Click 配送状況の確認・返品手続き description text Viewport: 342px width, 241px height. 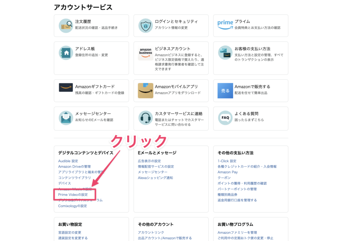[x=97, y=28]
